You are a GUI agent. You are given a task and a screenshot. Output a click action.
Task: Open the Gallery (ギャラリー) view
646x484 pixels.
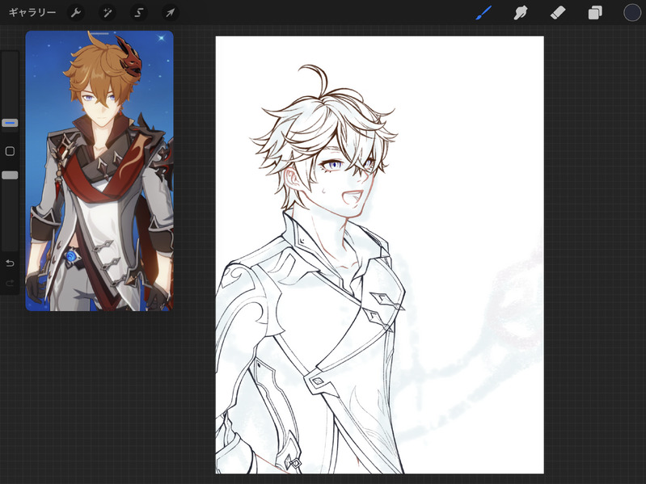[x=32, y=13]
